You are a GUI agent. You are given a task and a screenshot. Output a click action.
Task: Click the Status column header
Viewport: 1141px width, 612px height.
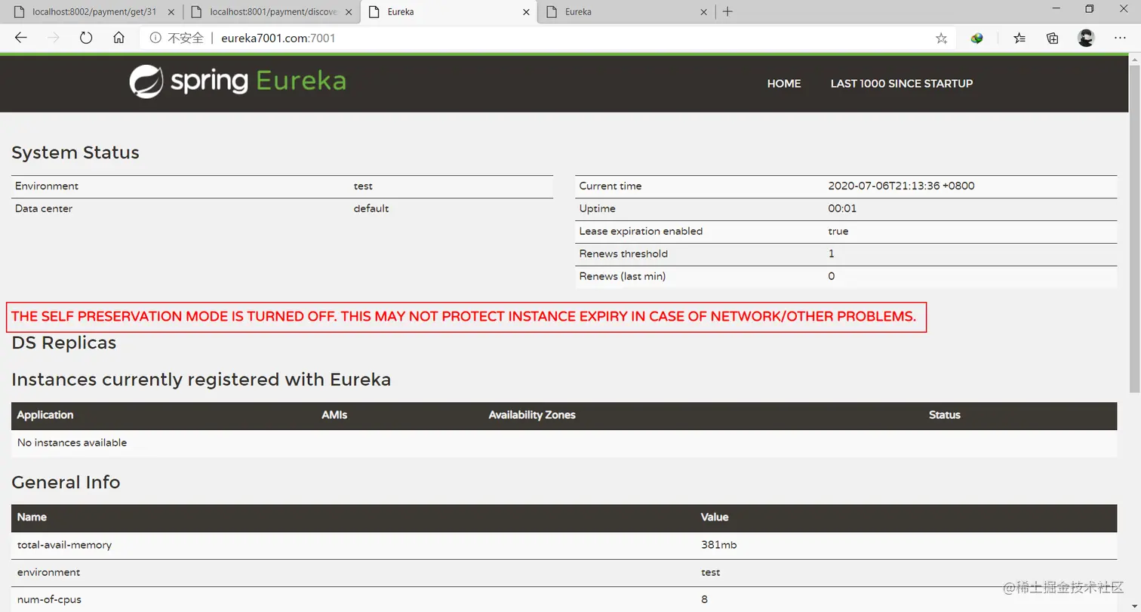[945, 415]
